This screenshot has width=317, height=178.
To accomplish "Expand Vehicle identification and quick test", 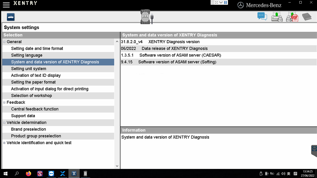I will click(4, 143).
